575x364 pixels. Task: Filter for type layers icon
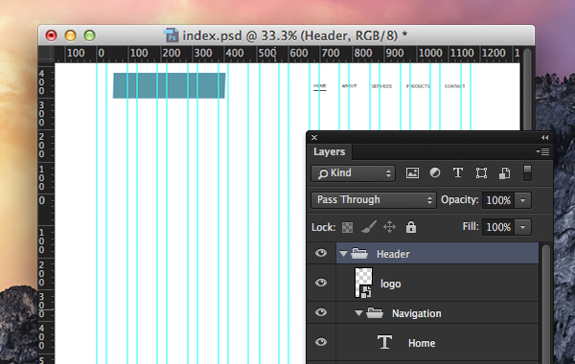(458, 172)
